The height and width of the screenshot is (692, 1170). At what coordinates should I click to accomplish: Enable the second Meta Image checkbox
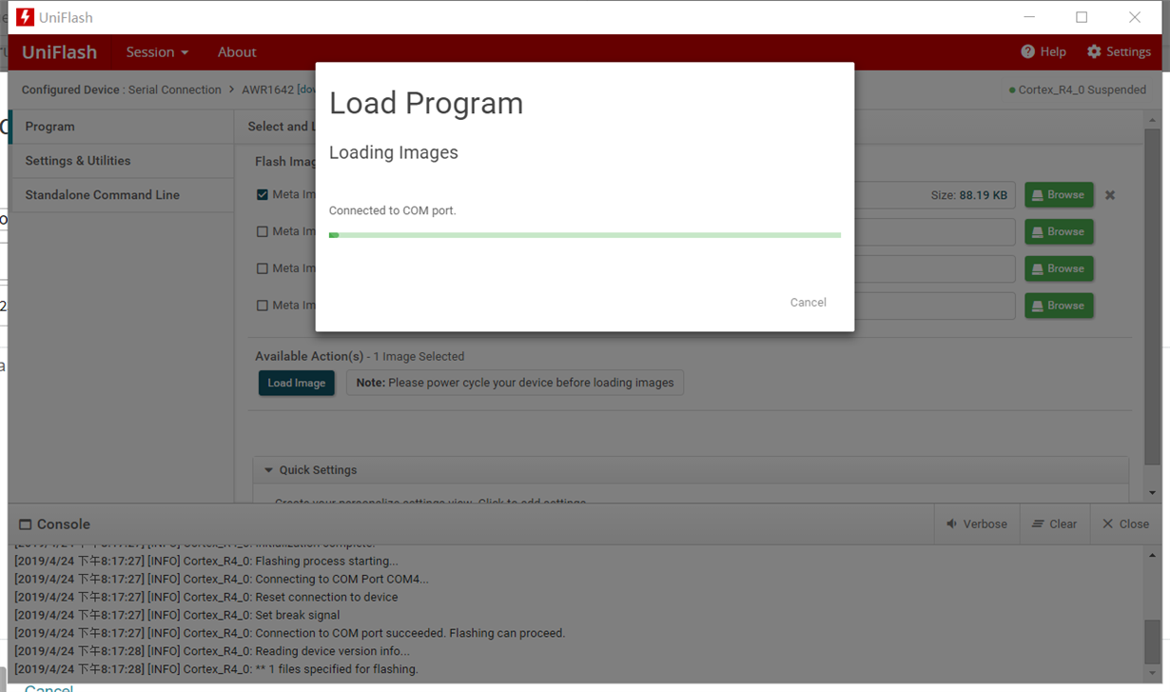tap(263, 231)
